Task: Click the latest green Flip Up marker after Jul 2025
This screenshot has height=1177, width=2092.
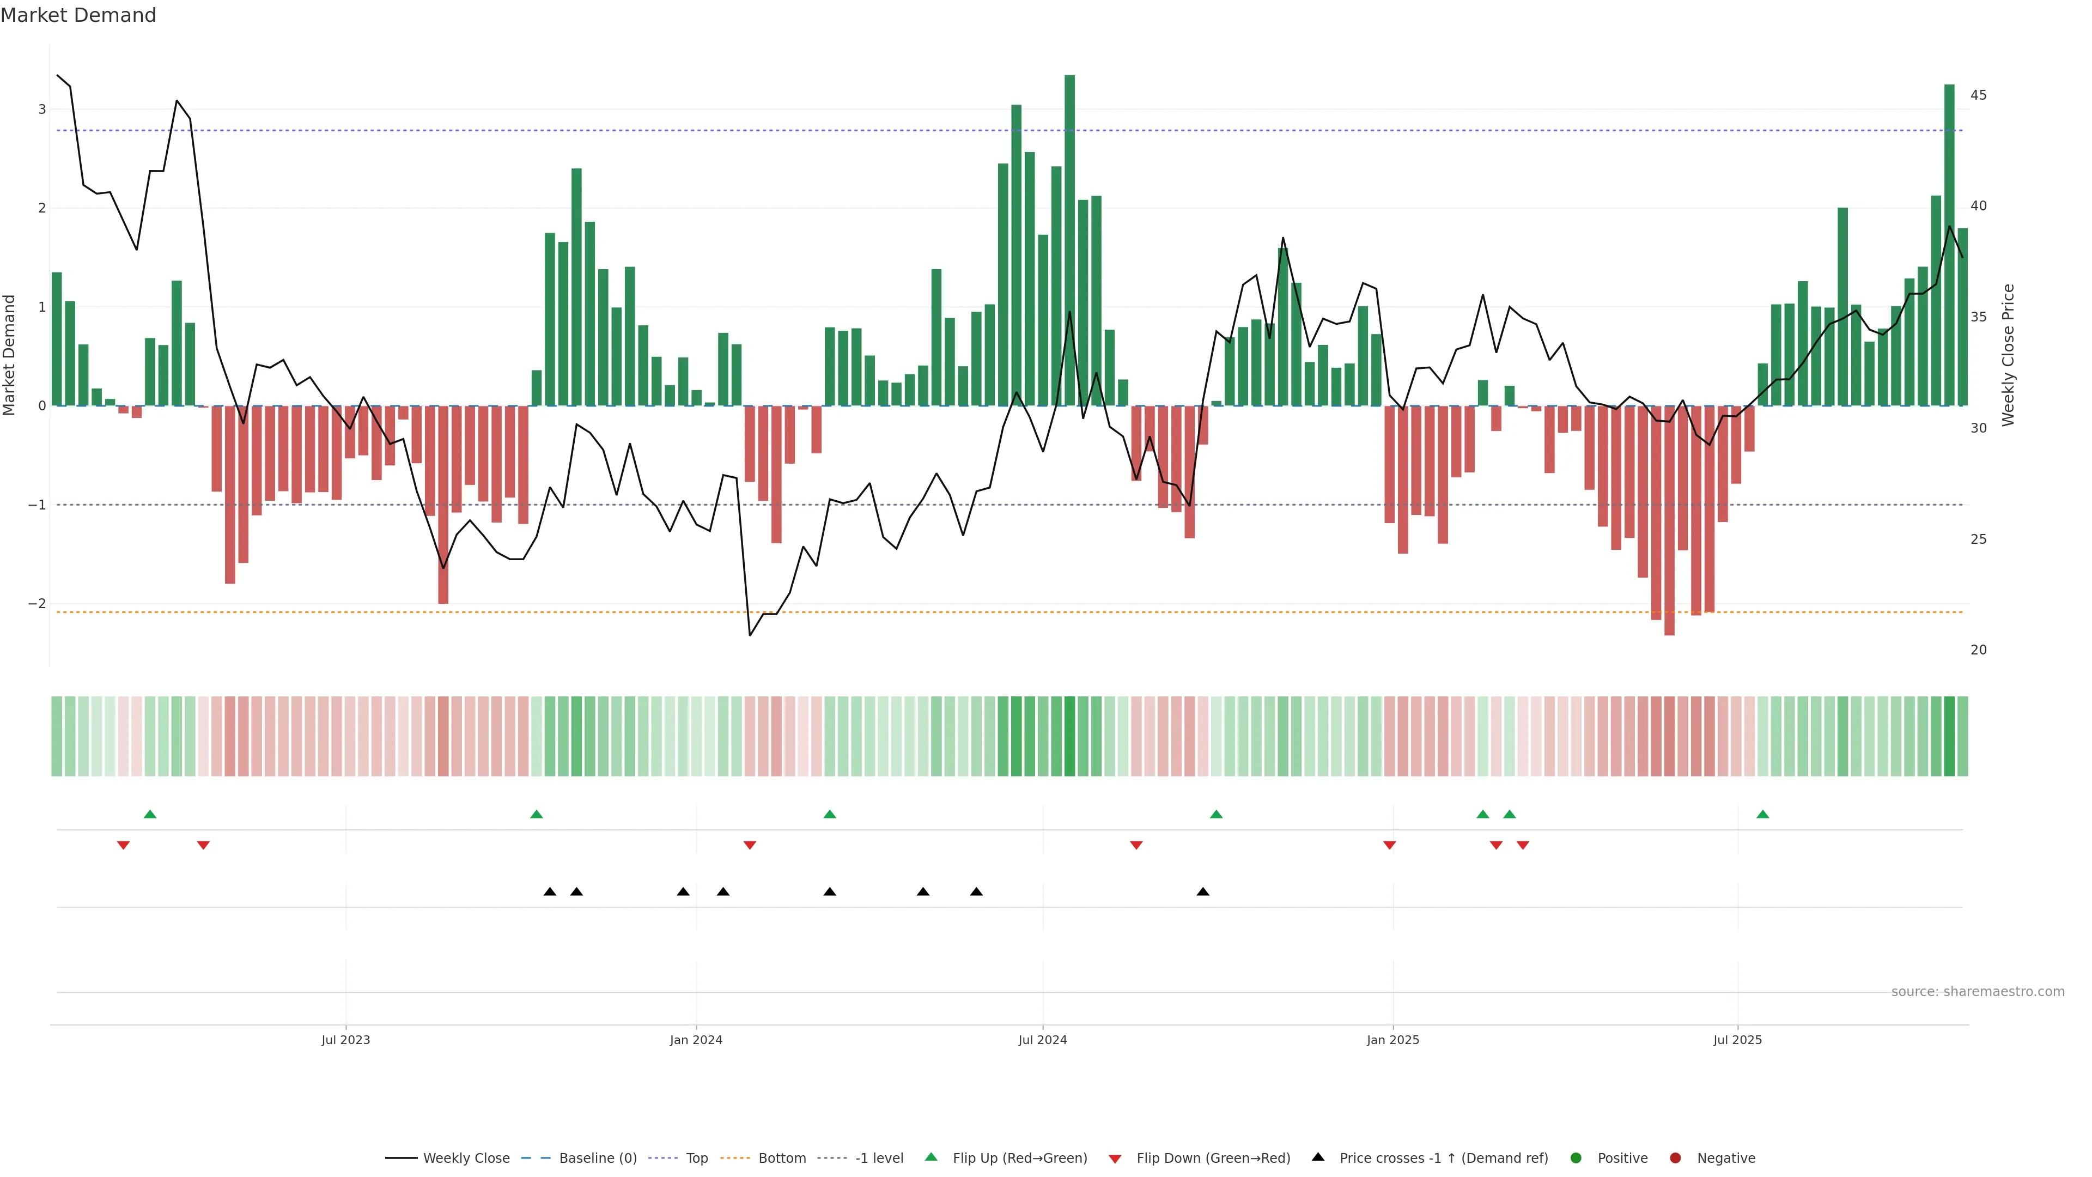Action: coord(1762,814)
